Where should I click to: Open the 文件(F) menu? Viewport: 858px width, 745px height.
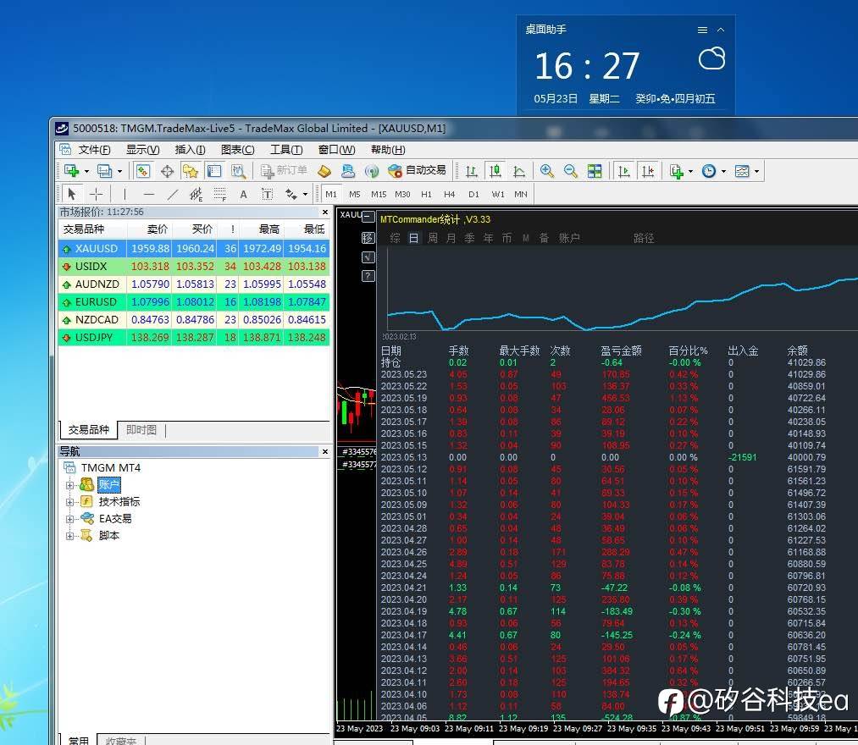(x=94, y=150)
